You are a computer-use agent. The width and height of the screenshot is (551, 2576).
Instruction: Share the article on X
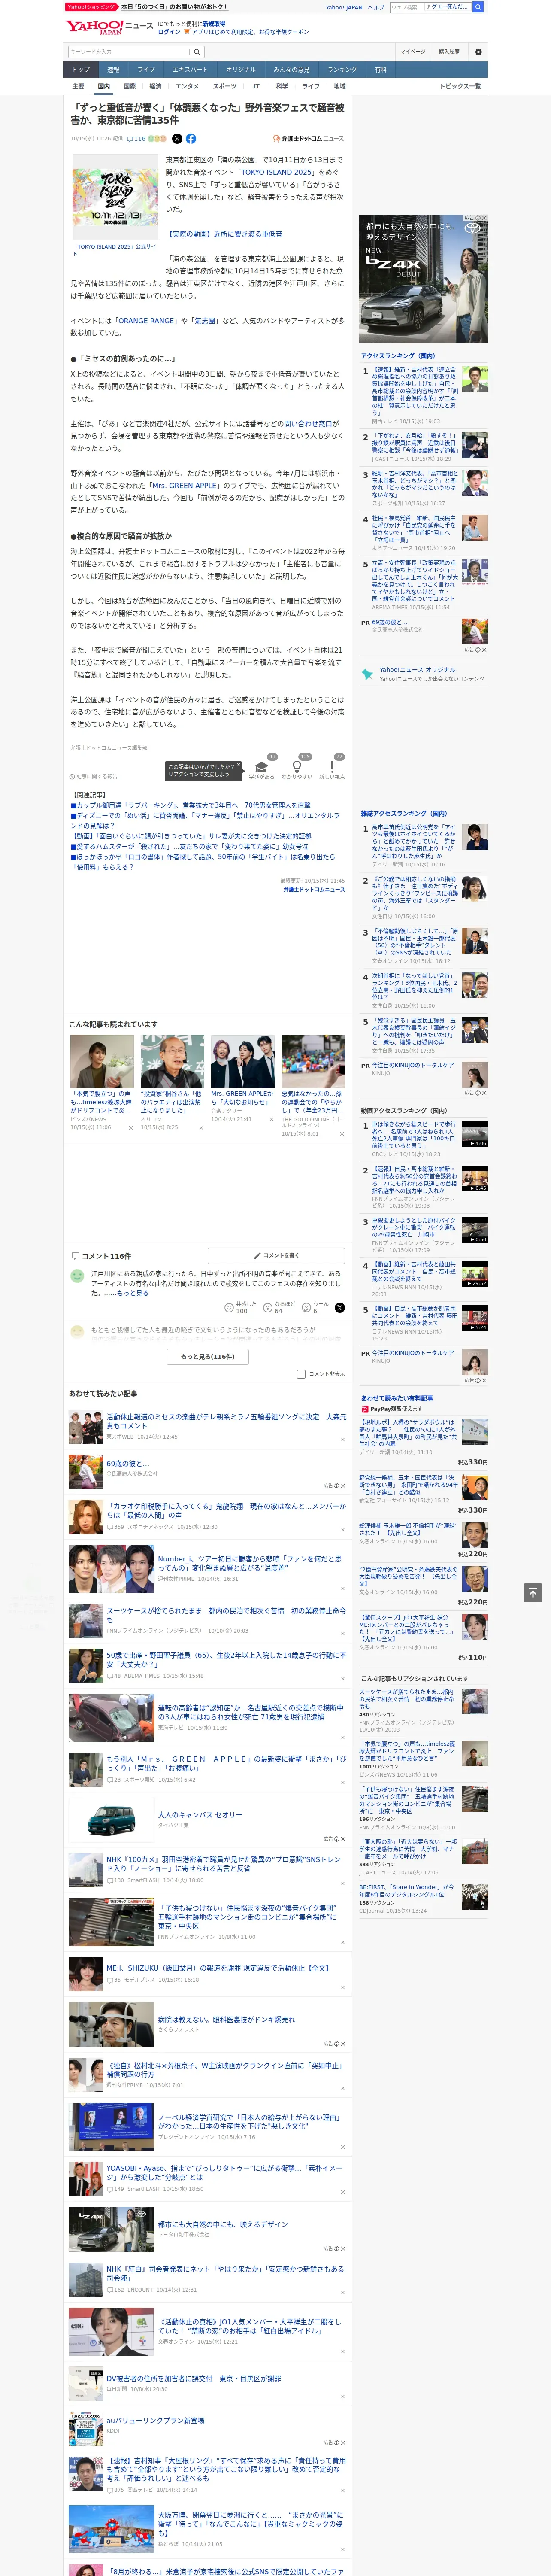(177, 139)
